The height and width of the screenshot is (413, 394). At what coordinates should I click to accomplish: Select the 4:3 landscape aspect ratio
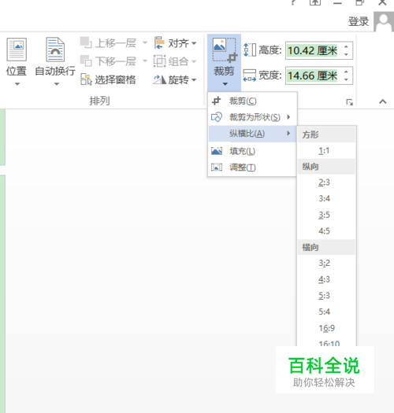[x=326, y=279]
